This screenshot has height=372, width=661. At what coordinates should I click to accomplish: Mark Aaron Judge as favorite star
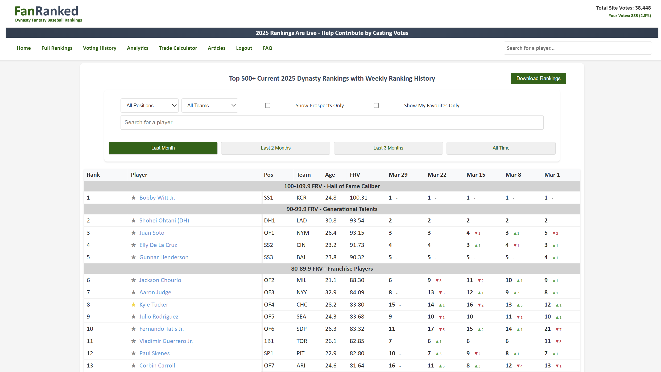pos(134,292)
